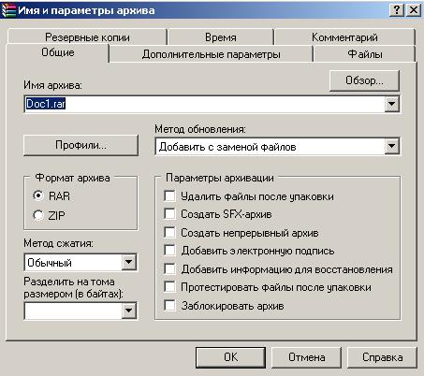Click the Doc1.rar archive name field
This screenshot has width=424, height=376.
(205, 104)
